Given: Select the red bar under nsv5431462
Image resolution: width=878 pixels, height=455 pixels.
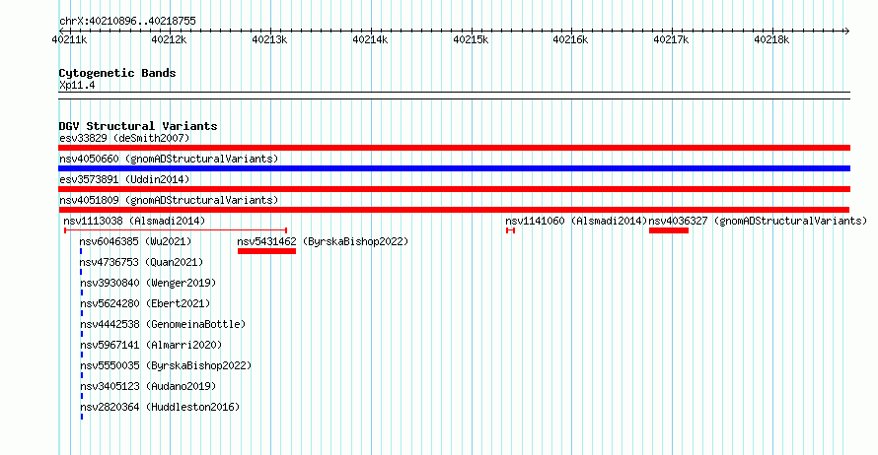Looking at the screenshot, I should 266,251.
